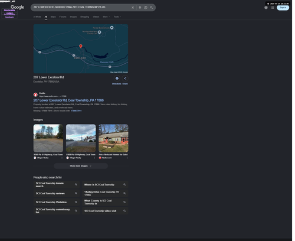
Task: Search SCI Coal Township inmate search suggestion
Action: pyautogui.click(x=57, y=184)
